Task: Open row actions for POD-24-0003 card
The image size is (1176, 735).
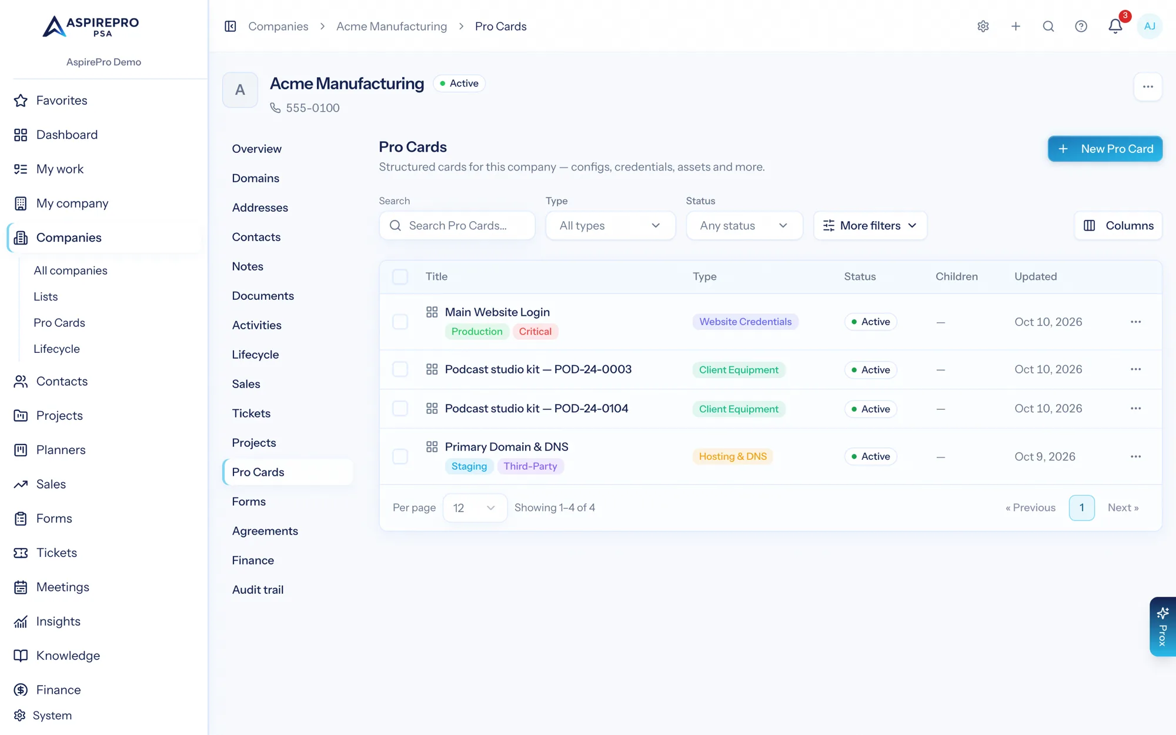Action: pos(1135,369)
